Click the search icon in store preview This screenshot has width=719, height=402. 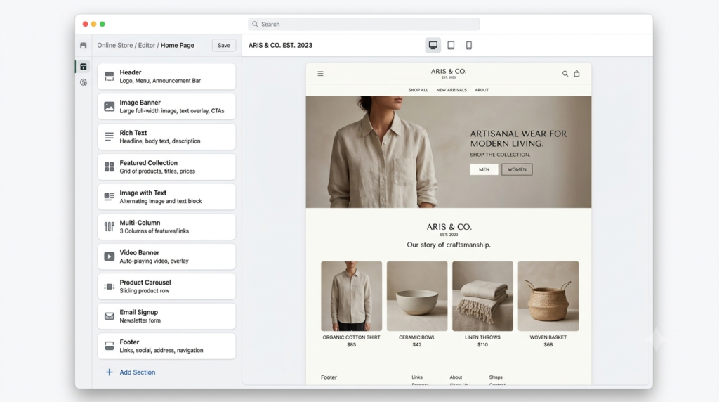coord(565,73)
